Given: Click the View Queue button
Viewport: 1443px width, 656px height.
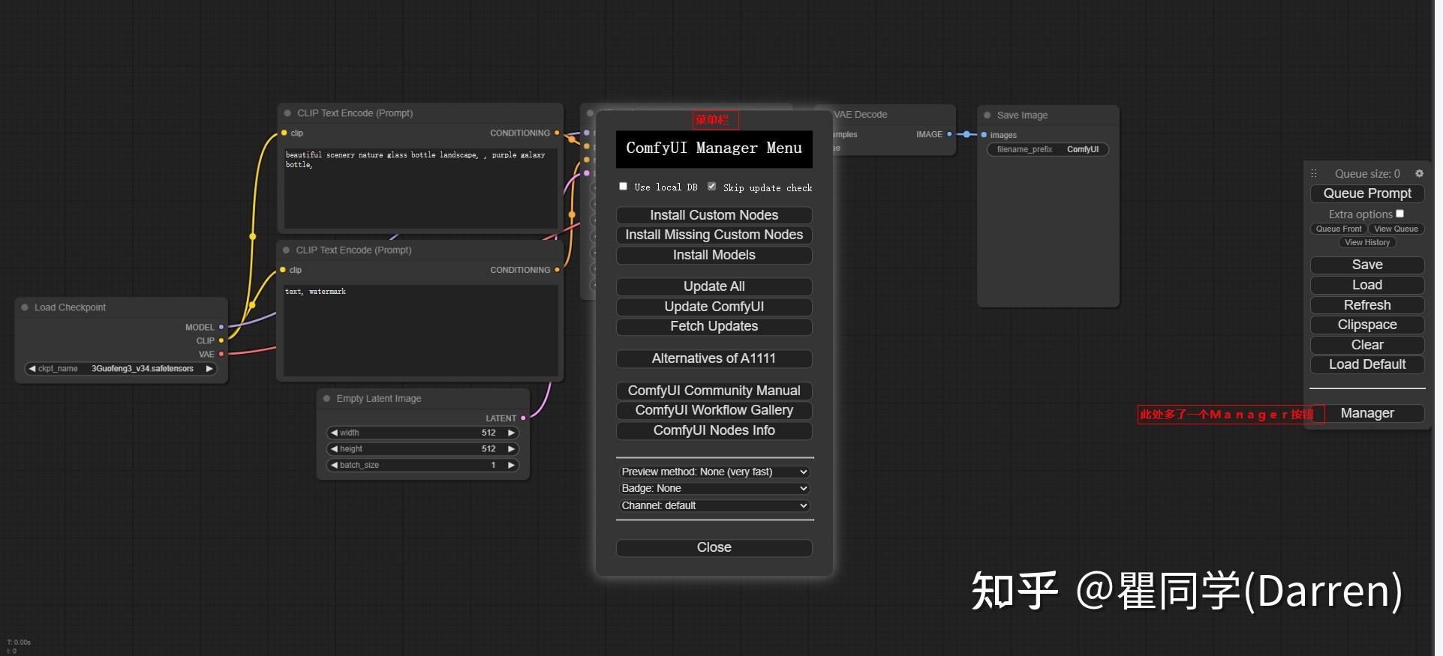Looking at the screenshot, I should tap(1396, 229).
